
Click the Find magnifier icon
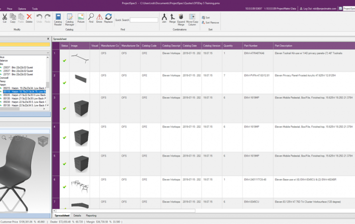[91, 18]
